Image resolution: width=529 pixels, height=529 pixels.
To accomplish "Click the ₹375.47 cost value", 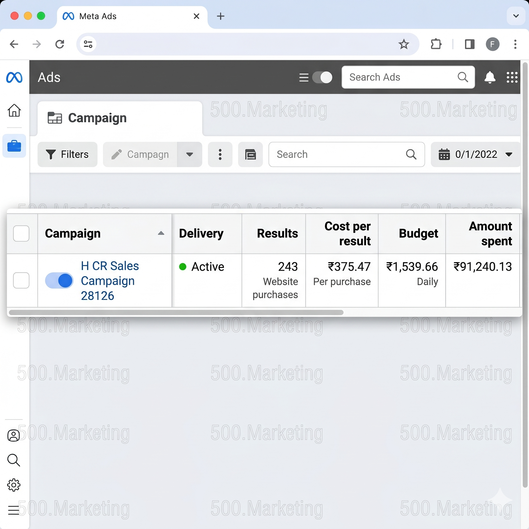I will click(349, 266).
